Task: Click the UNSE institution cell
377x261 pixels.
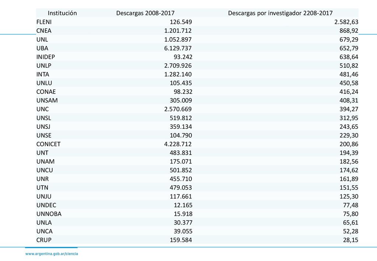Action: tap(44, 135)
